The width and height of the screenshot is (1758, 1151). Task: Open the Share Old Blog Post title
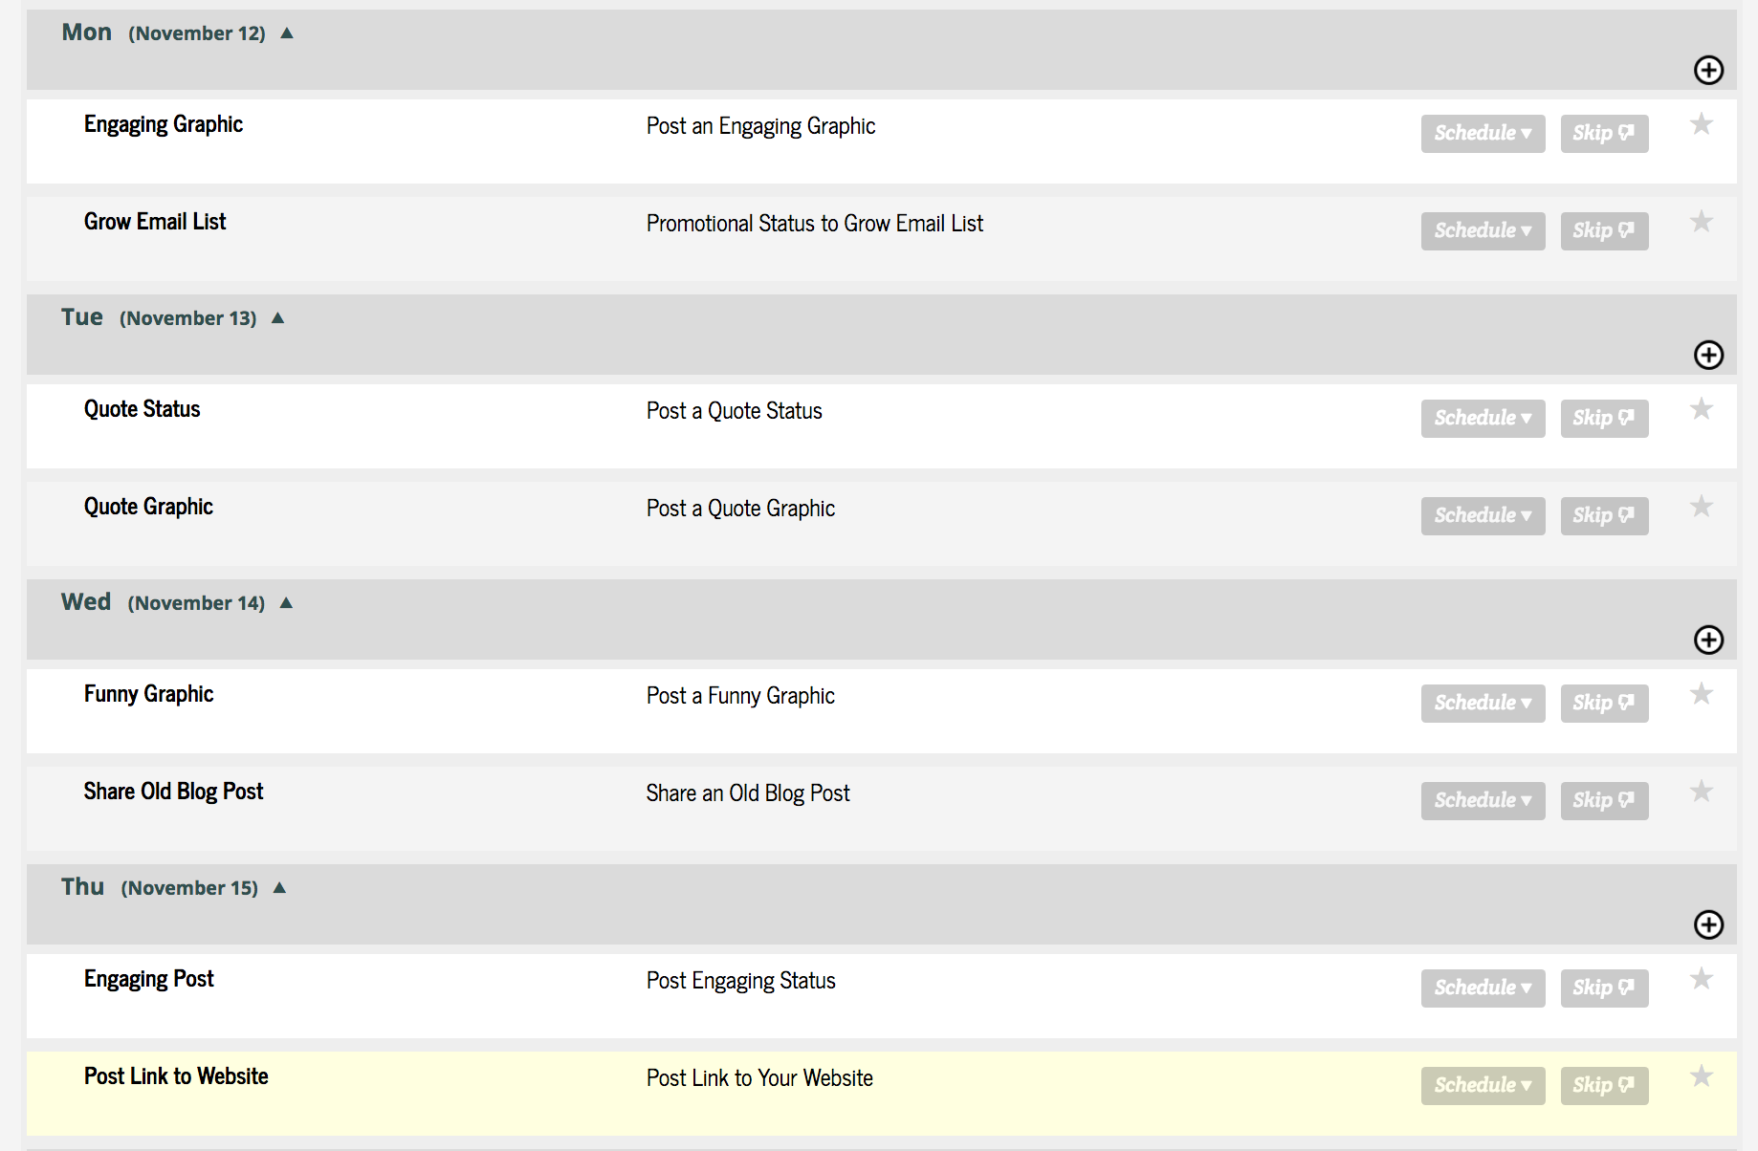tap(173, 792)
